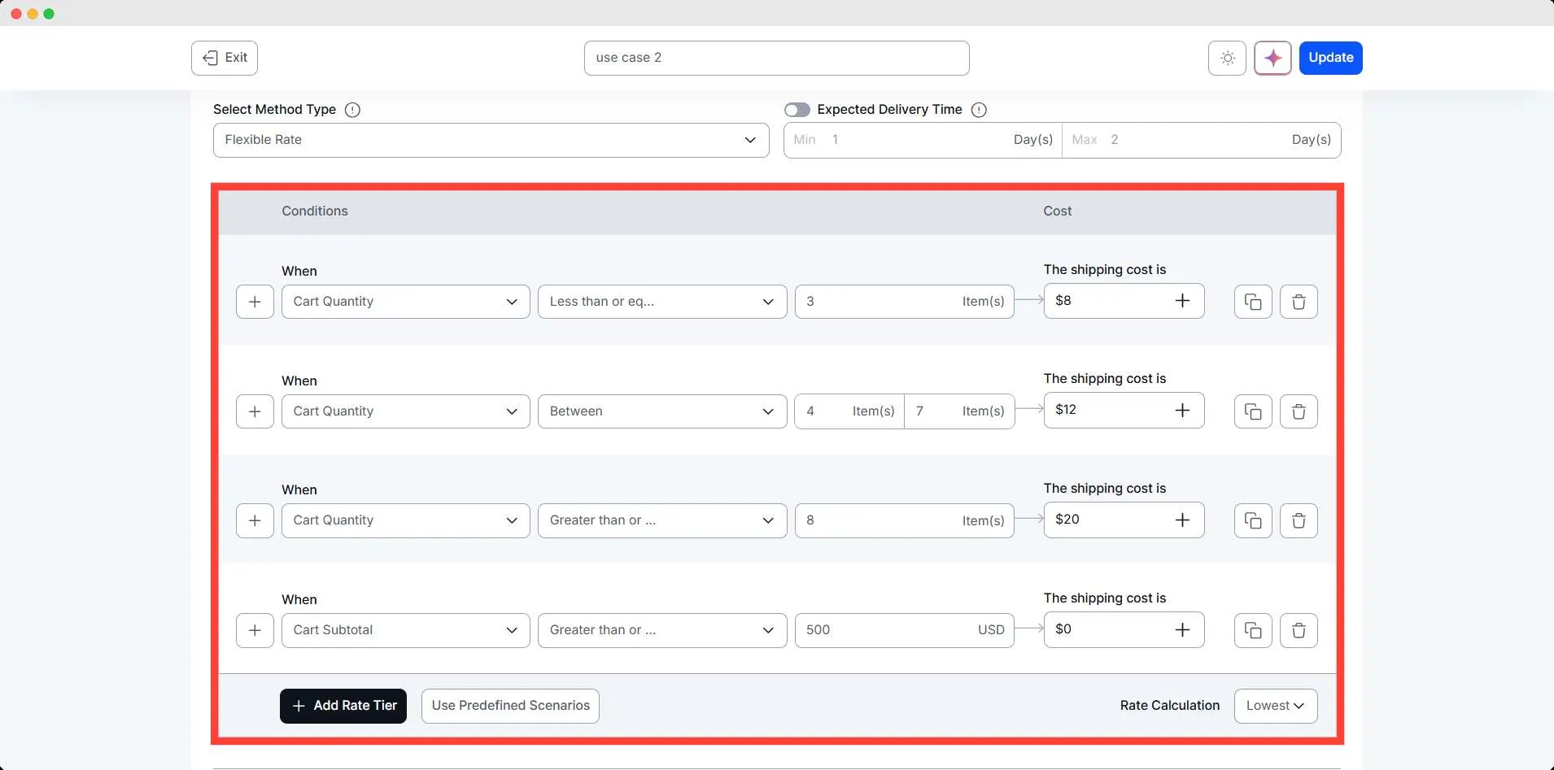This screenshot has width=1554, height=770.
Task: Open Use Predefined Scenarios
Action: coord(509,705)
